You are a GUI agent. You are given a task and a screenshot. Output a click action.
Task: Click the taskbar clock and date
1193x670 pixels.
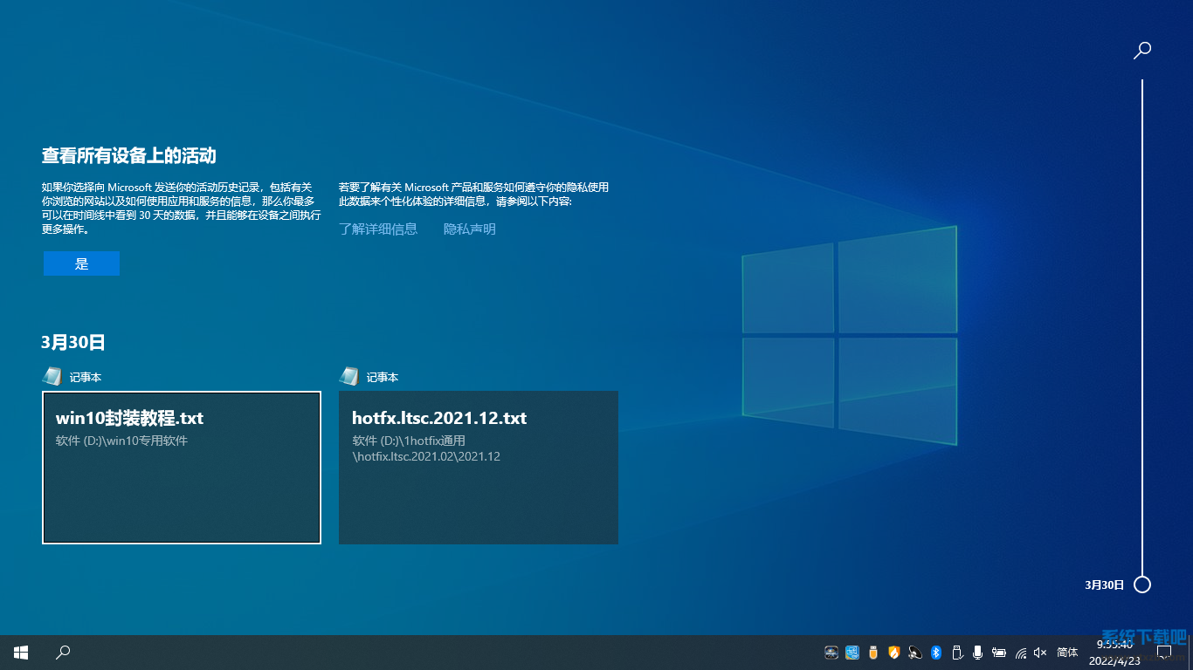[1114, 652]
